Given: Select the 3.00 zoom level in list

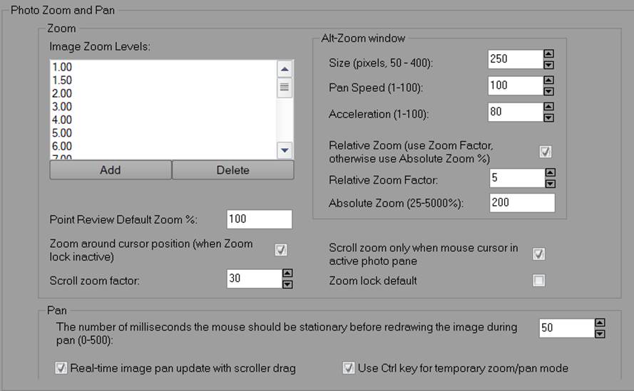Looking at the screenshot, I should point(62,106).
